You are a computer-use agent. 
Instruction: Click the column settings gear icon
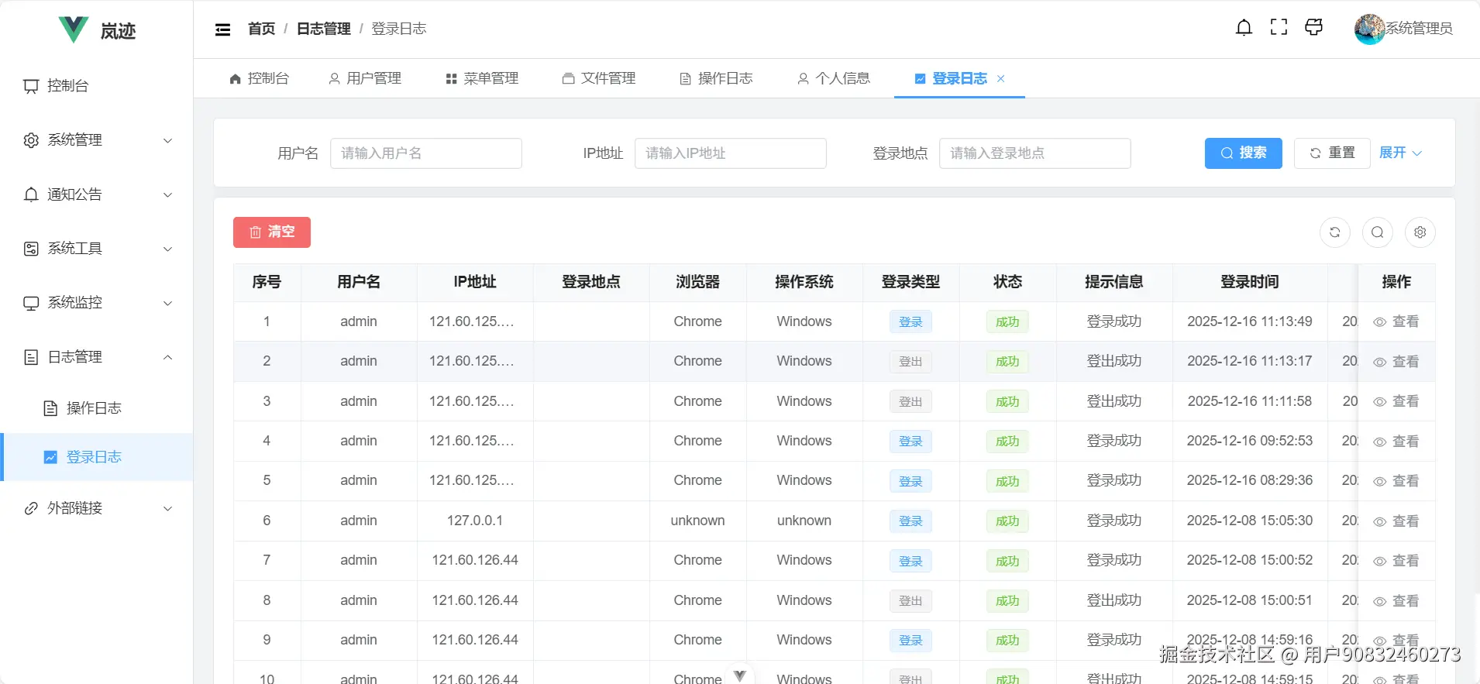tap(1420, 232)
